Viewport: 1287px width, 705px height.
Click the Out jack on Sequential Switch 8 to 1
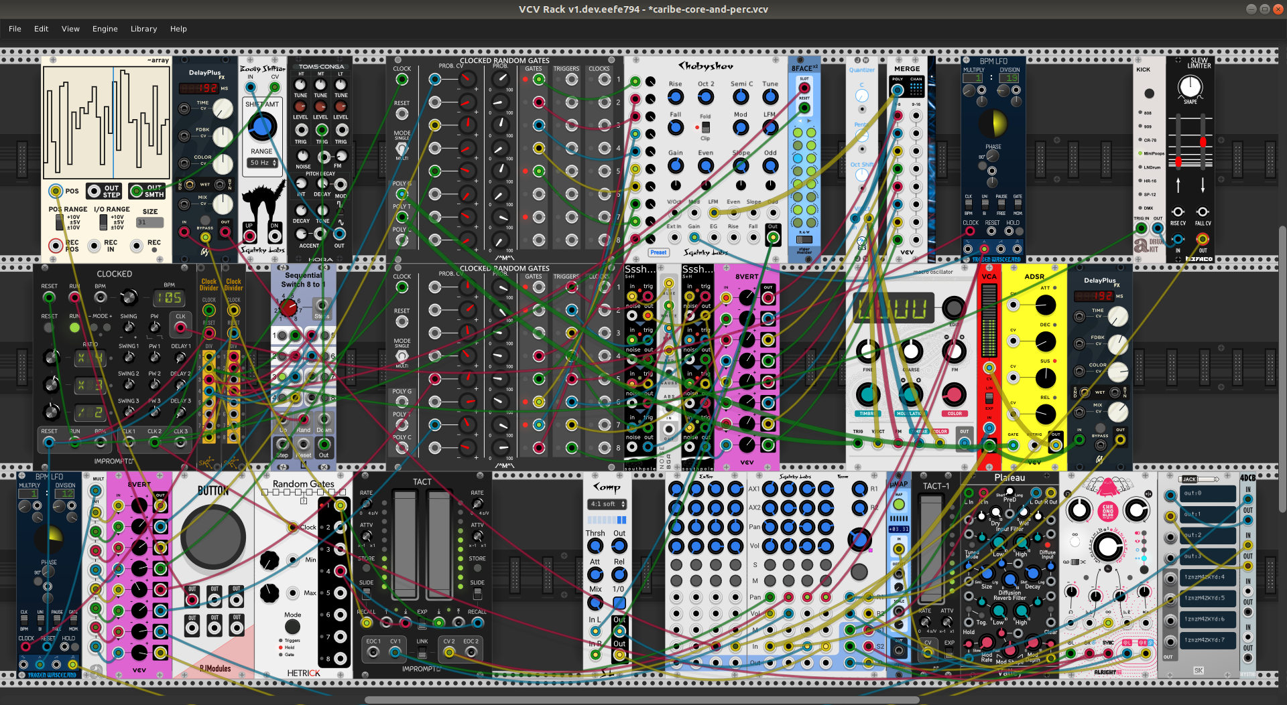coord(324,444)
